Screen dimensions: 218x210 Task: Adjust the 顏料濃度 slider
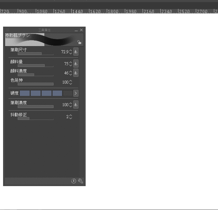[x=35, y=75]
